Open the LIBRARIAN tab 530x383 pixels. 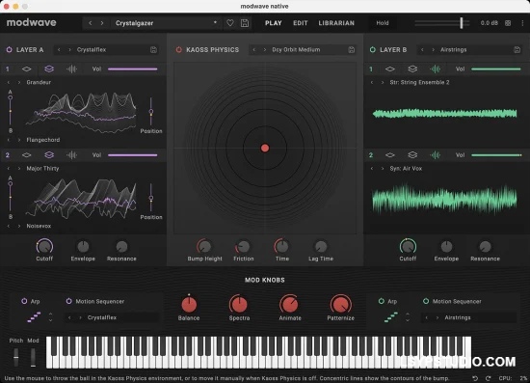tap(336, 23)
